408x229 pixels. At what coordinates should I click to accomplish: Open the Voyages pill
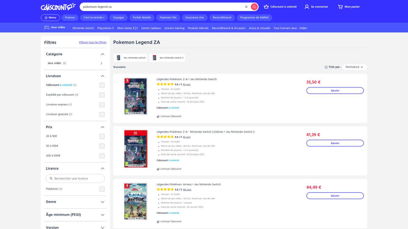pos(119,18)
